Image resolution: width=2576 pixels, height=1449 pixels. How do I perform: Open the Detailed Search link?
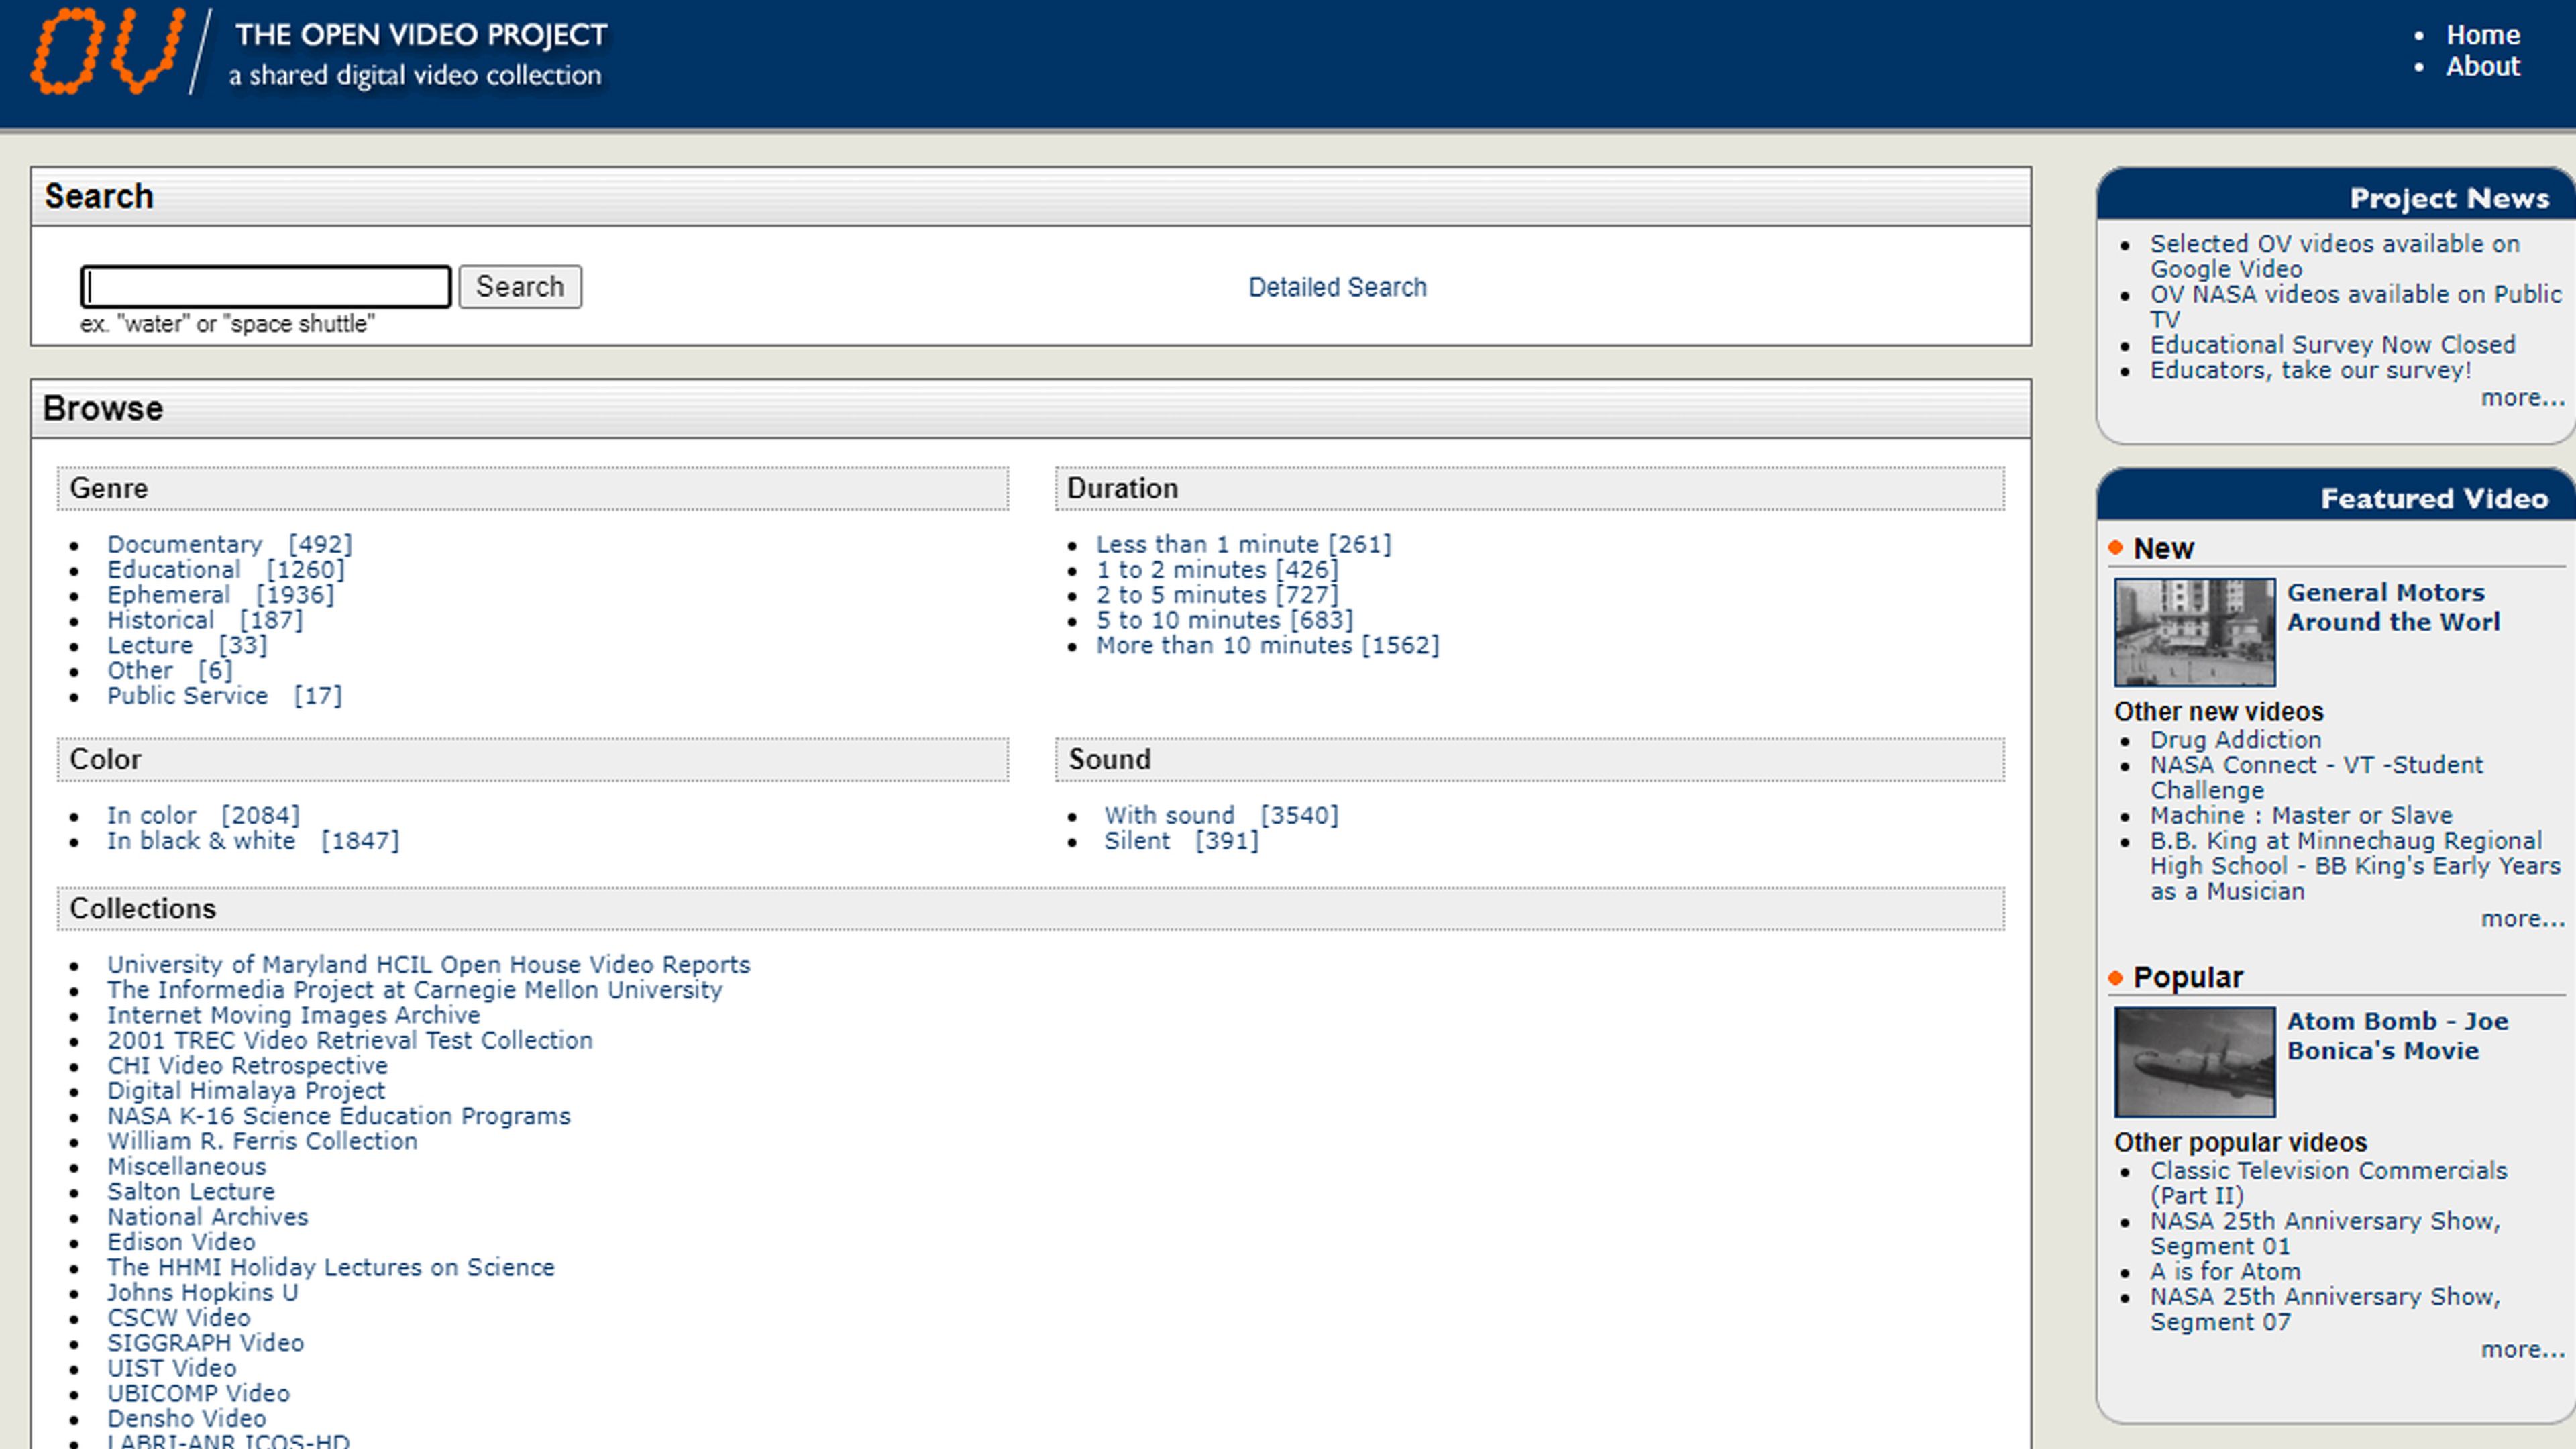[x=1336, y=287]
